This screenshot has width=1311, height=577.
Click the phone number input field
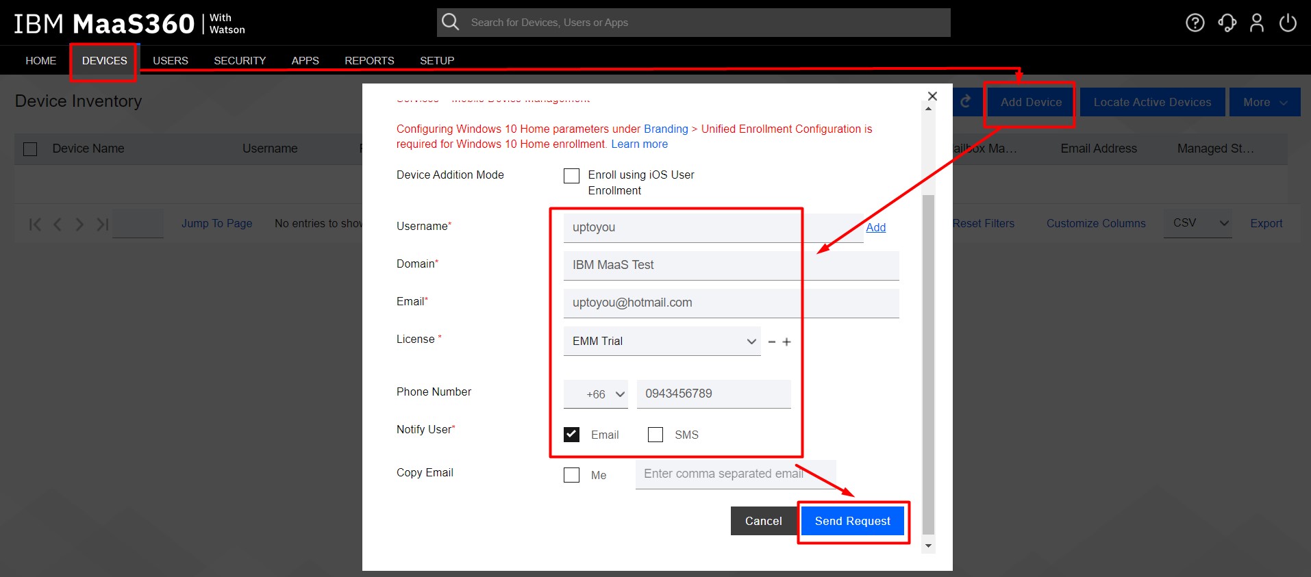(x=714, y=394)
